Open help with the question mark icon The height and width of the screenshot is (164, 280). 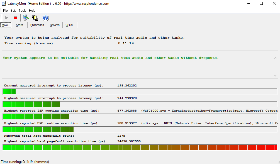46,18
